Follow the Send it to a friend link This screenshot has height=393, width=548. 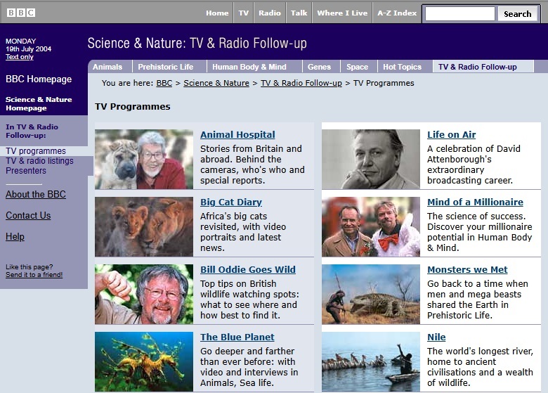(34, 275)
